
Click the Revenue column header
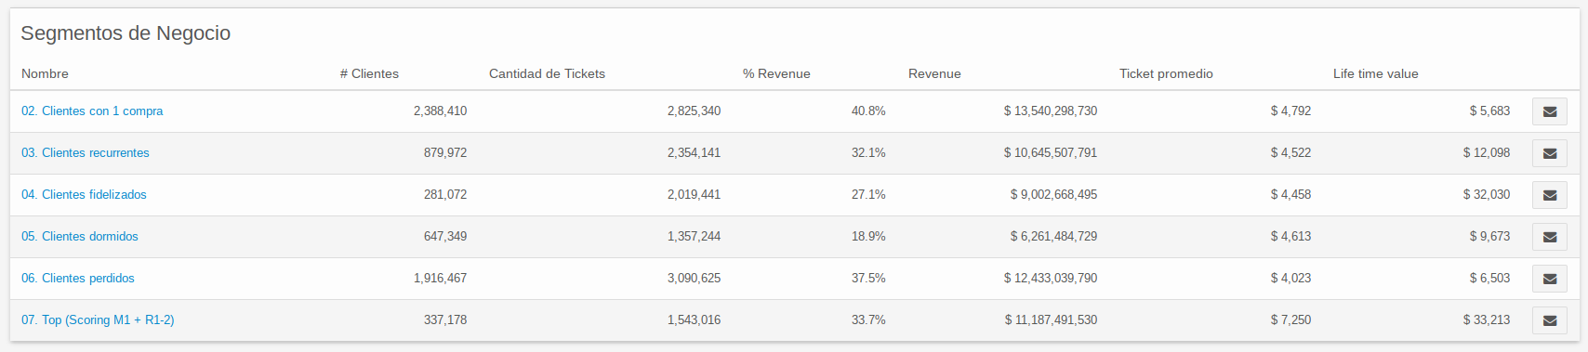point(934,73)
